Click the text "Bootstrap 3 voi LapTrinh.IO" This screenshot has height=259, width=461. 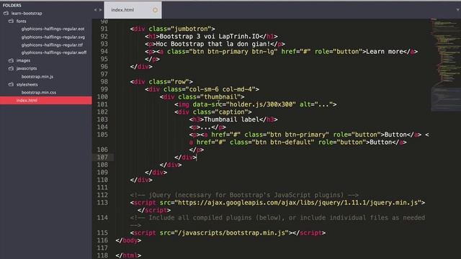click(210, 37)
